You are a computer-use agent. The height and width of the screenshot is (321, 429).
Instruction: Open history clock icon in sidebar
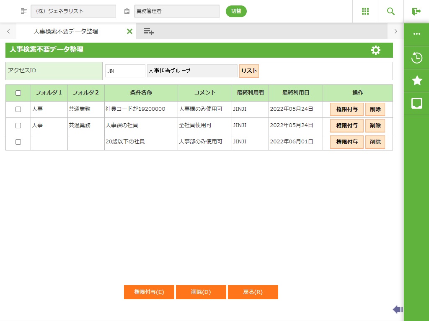coord(416,58)
